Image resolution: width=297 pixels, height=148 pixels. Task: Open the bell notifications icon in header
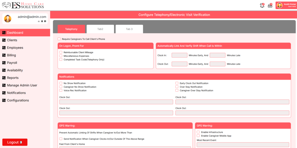click(262, 5)
